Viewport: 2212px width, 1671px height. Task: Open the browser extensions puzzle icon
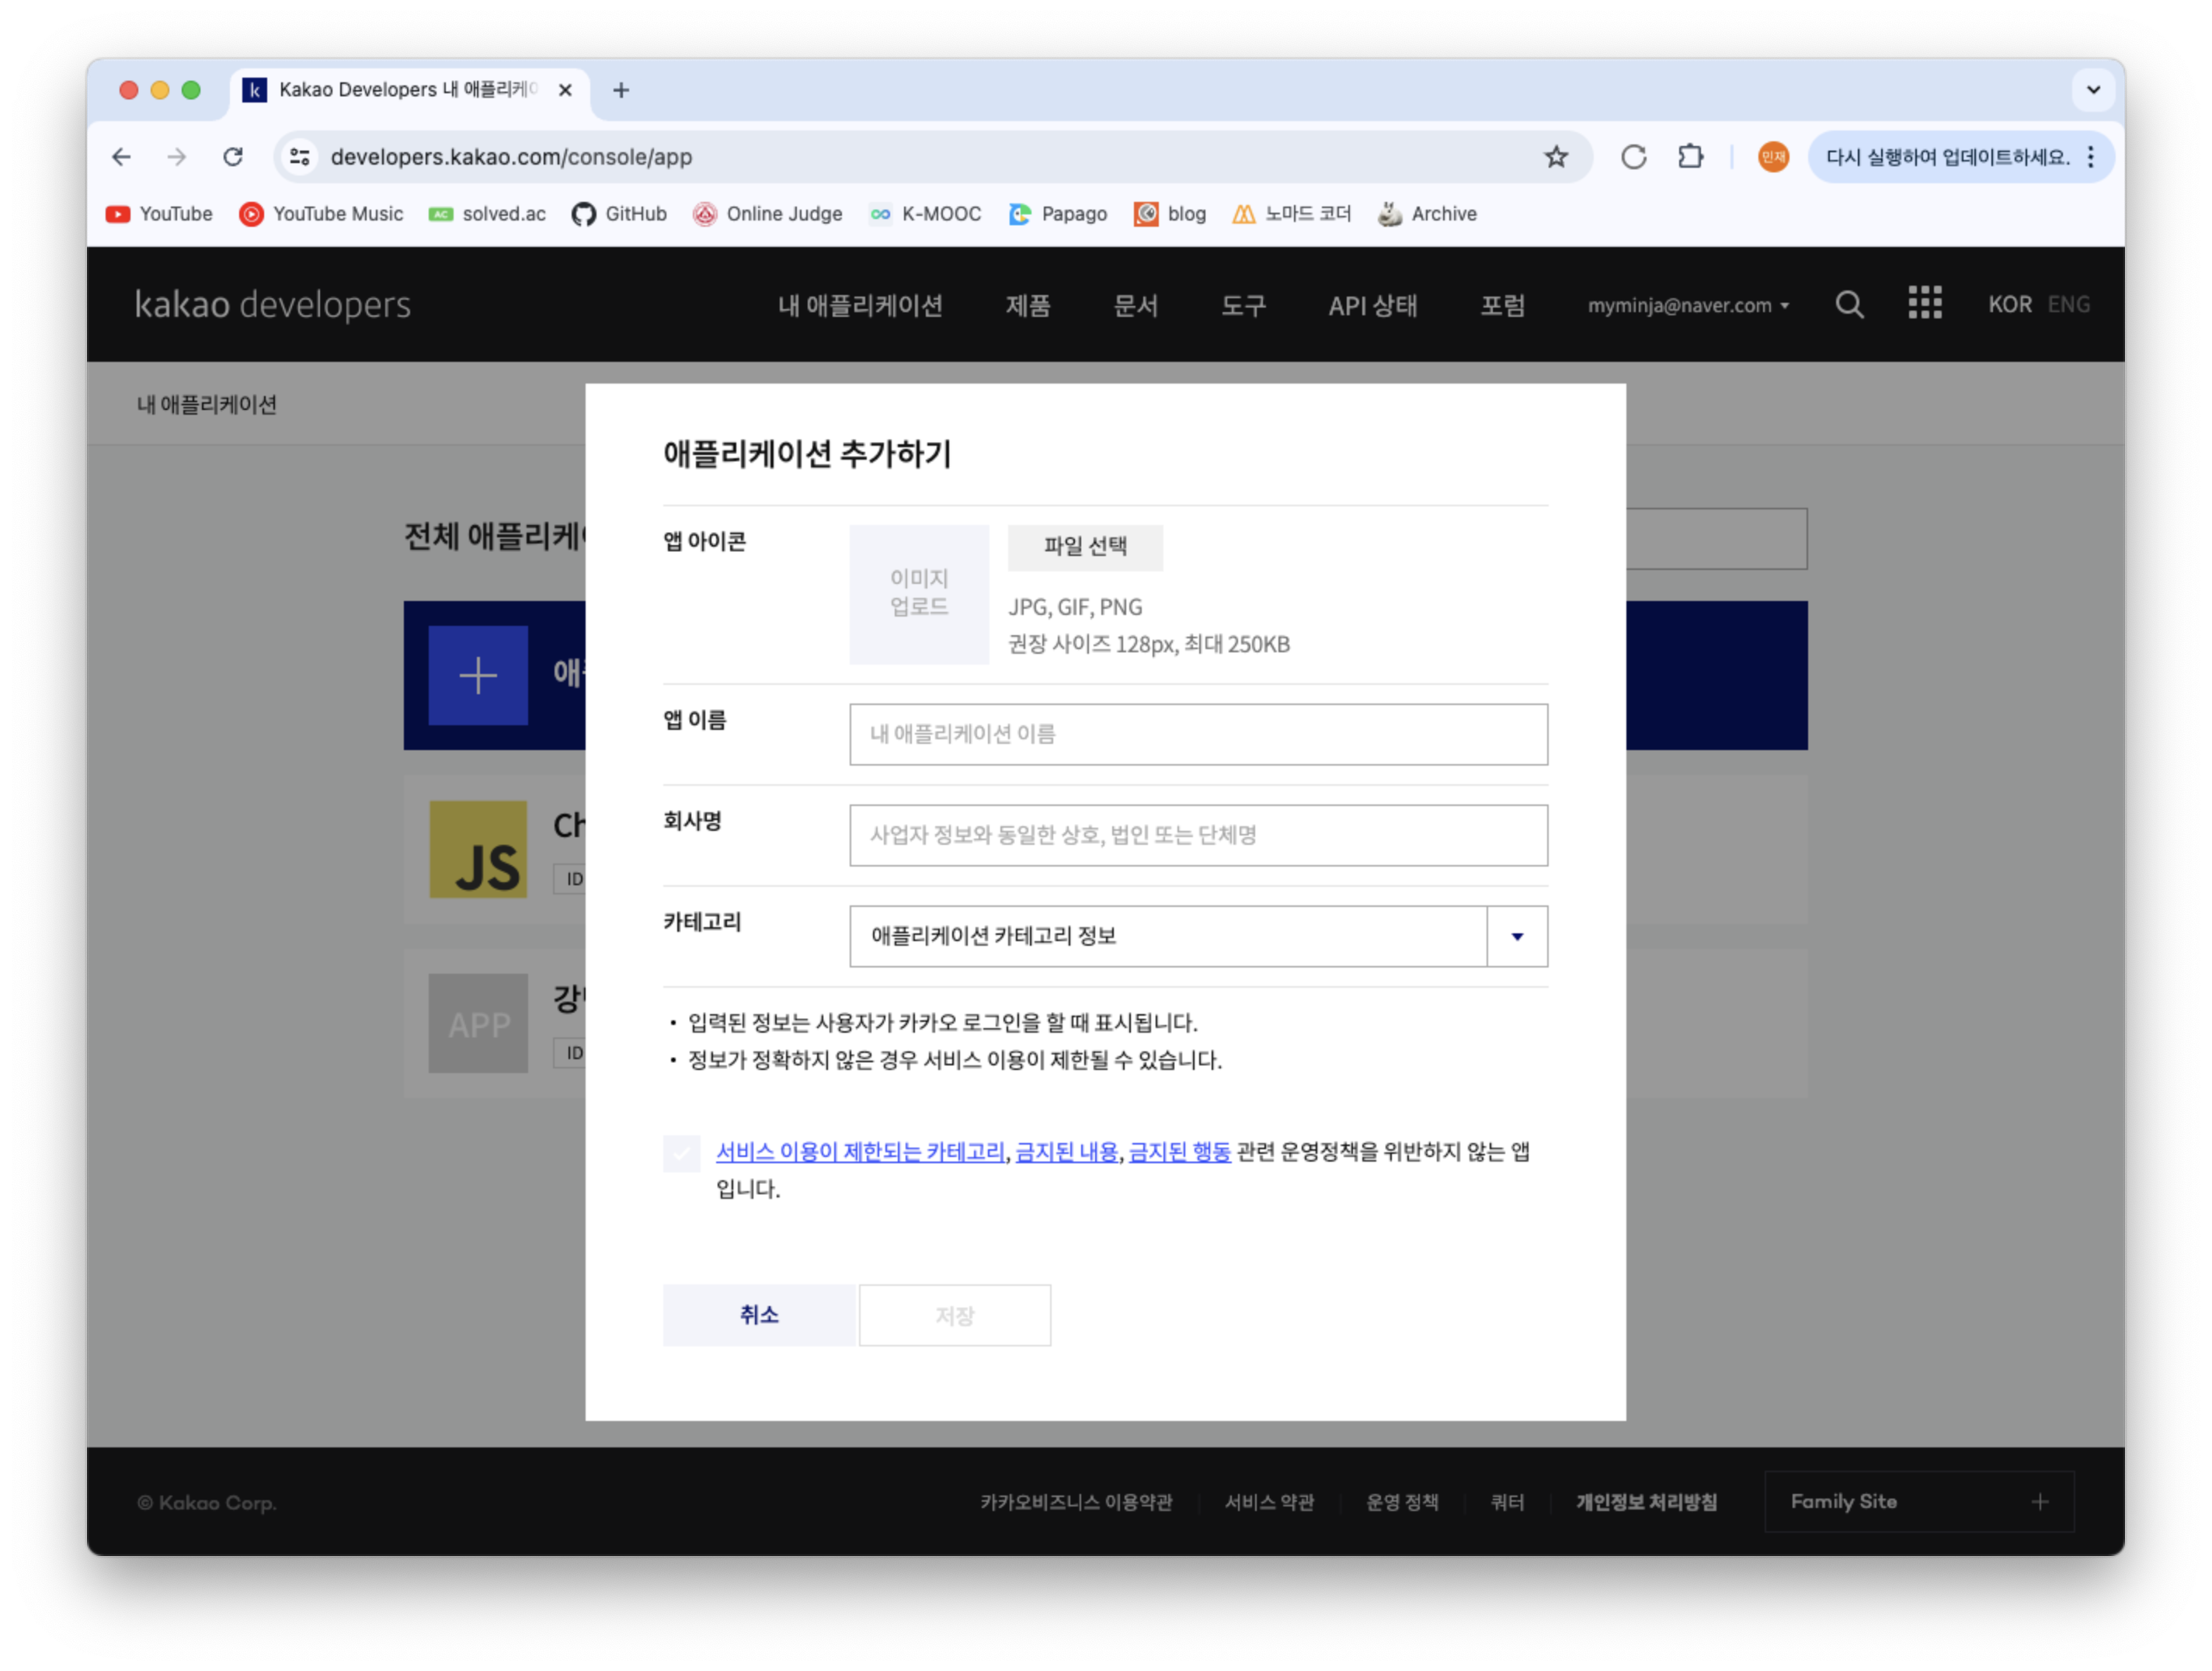1690,157
